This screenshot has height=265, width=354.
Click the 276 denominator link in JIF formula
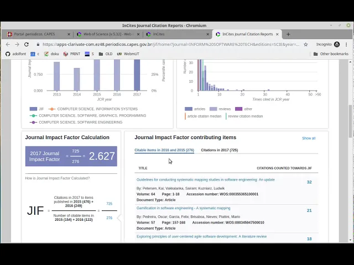click(x=110, y=218)
